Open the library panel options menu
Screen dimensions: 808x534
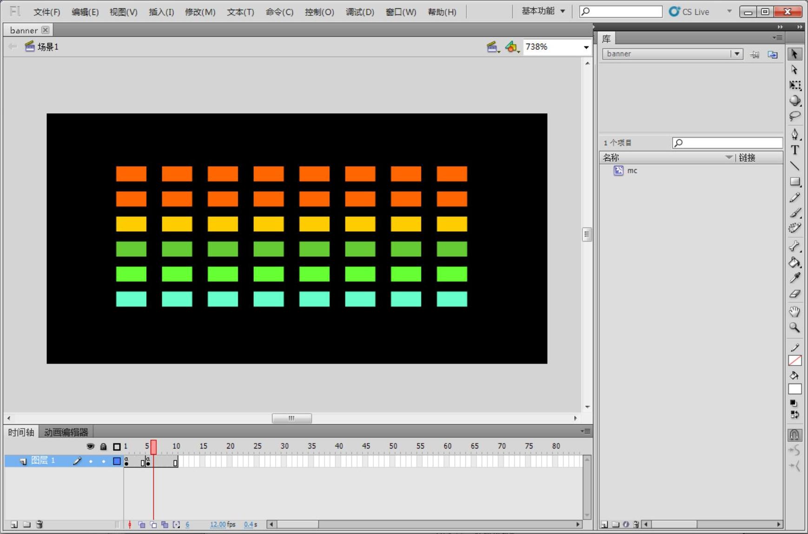[777, 38]
